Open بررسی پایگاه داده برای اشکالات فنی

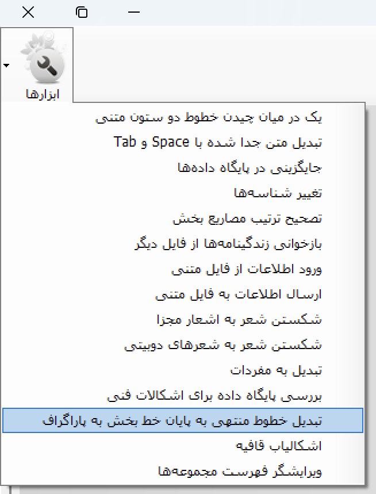pyautogui.click(x=183, y=396)
